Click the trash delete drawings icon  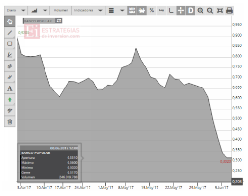10,122
